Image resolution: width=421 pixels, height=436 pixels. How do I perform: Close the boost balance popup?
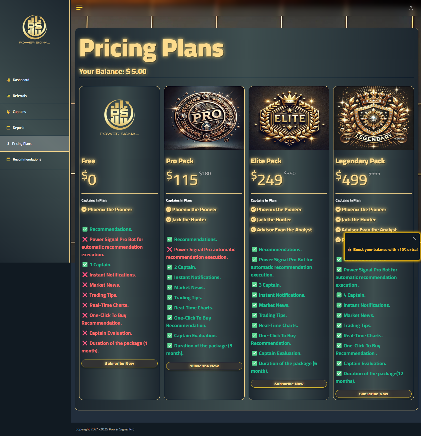point(414,238)
